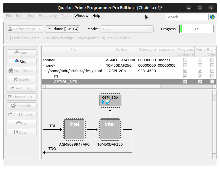220x169 pixels.
Task: Open the Window menu
Action: tap(81, 16)
